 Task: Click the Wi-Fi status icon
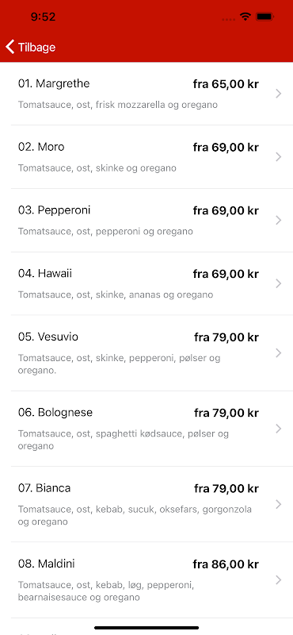[245, 17]
